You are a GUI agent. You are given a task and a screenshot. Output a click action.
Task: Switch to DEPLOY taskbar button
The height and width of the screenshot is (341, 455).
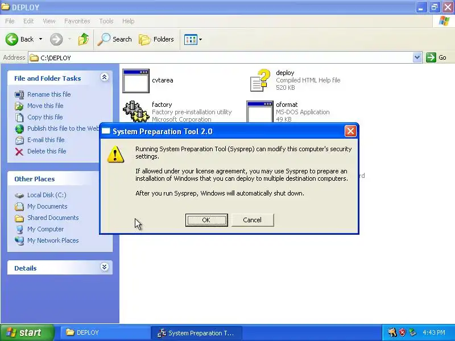105,332
